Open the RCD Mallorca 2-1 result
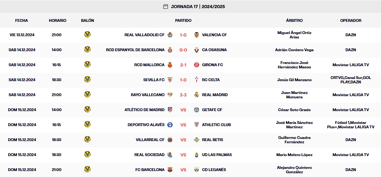This screenshot has height=177, width=381. click(x=183, y=65)
